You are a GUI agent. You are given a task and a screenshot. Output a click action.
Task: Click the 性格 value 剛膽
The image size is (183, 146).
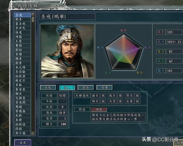tap(62, 96)
